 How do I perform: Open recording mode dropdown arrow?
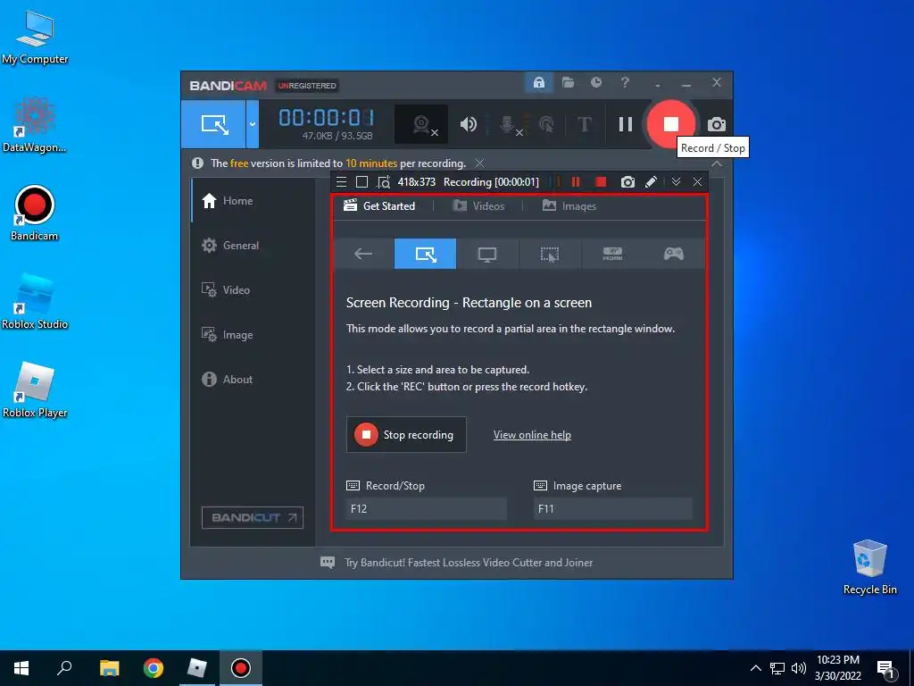(253, 124)
